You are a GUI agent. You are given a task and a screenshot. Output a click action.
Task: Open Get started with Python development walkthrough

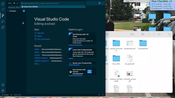82,72
